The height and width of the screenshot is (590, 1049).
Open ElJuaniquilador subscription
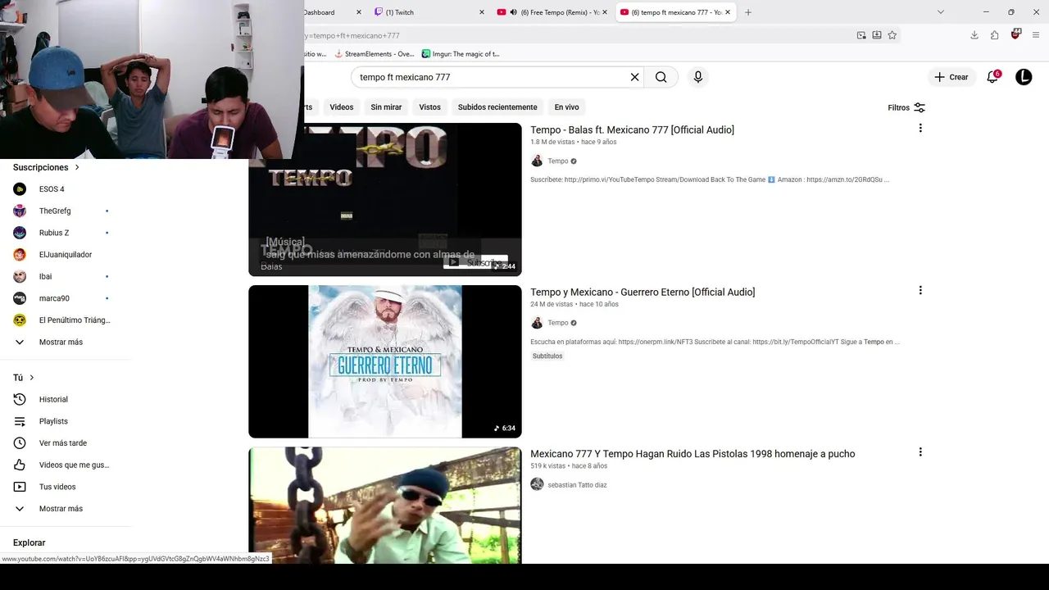pos(66,255)
